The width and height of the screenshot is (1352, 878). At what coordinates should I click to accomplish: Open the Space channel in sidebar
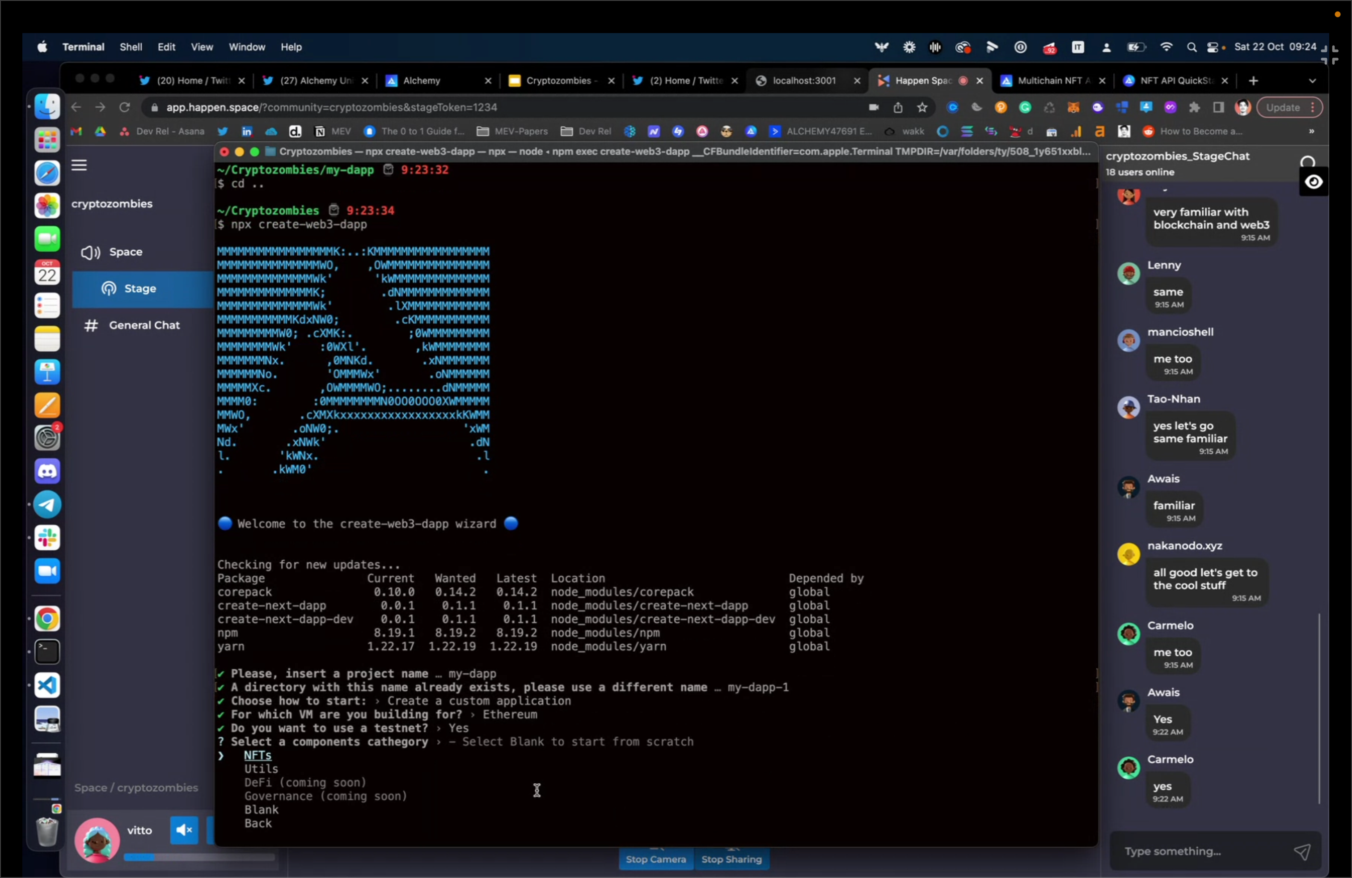pos(126,252)
